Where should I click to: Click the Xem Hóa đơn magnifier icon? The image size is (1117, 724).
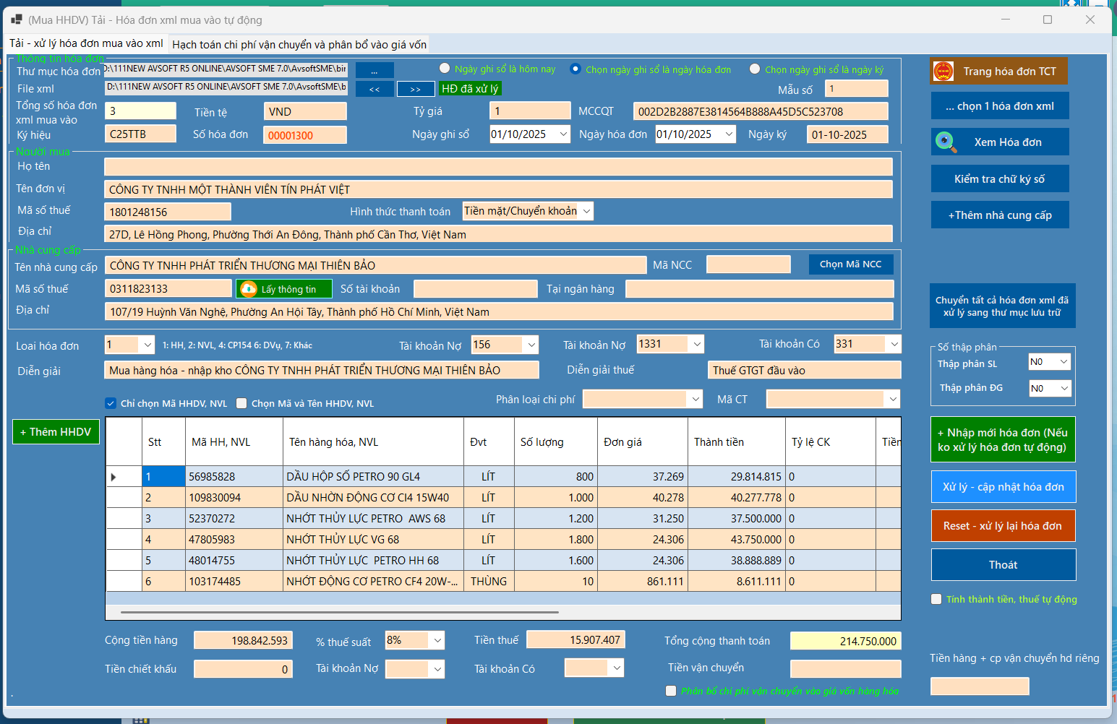(x=945, y=142)
